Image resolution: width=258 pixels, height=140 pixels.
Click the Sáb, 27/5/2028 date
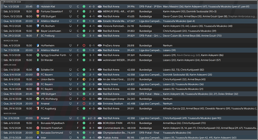tap(12, 138)
